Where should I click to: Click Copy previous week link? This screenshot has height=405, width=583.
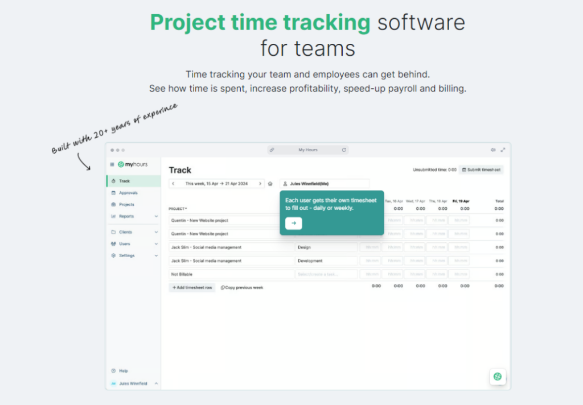242,288
